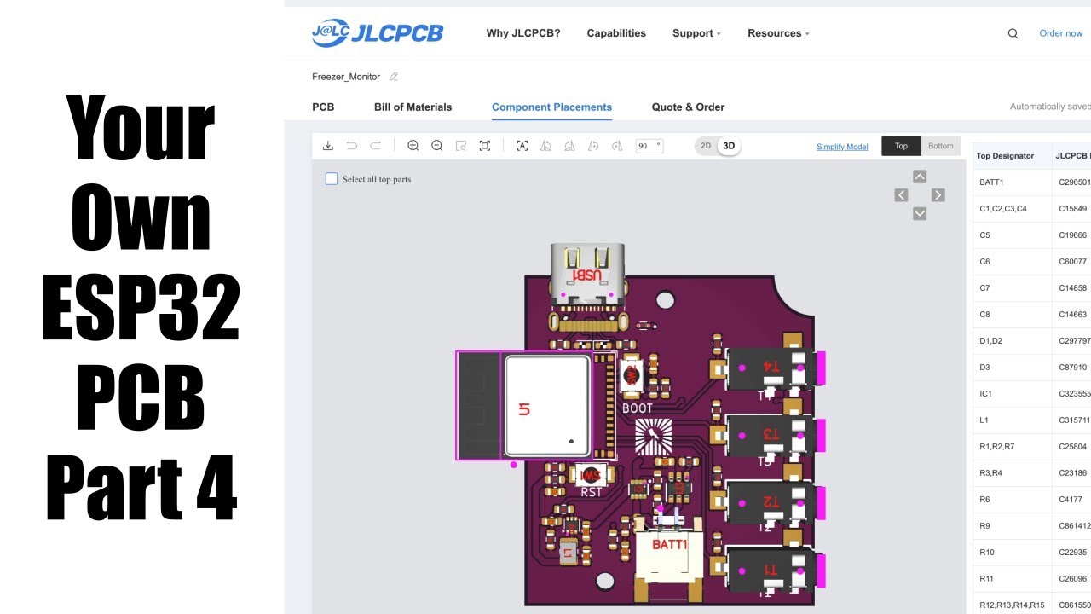Viewport: 1091px width, 614px height.
Task: Select the RST button component
Action: (x=590, y=476)
